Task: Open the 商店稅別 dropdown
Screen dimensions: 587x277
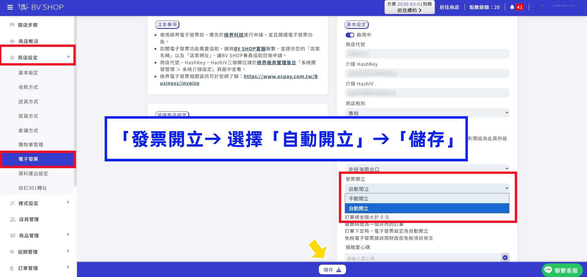Action: pos(427,113)
